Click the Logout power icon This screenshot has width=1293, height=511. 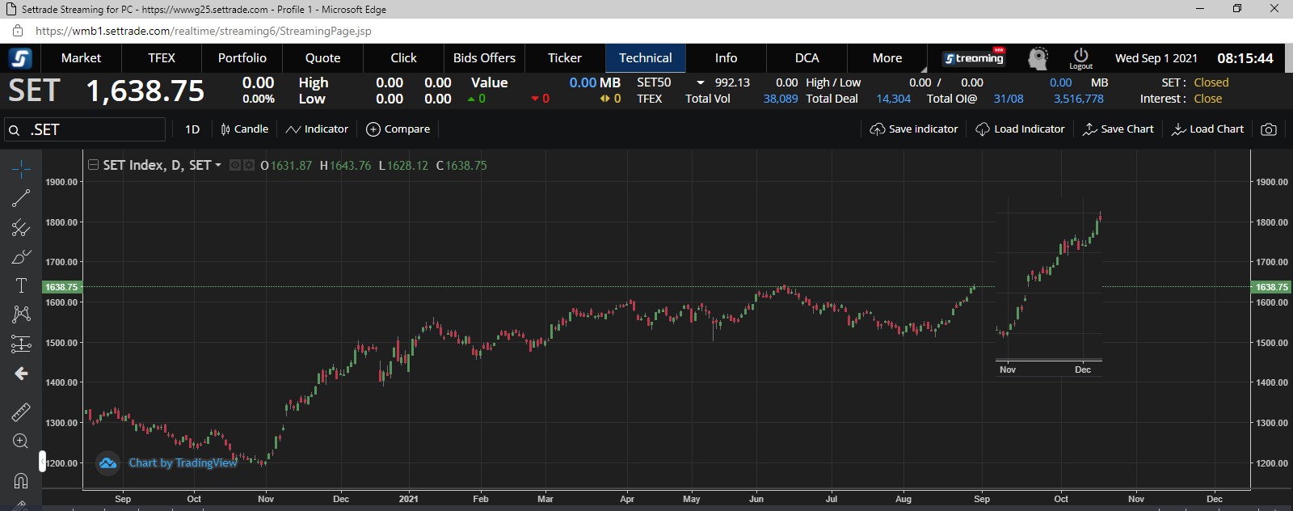coord(1080,58)
